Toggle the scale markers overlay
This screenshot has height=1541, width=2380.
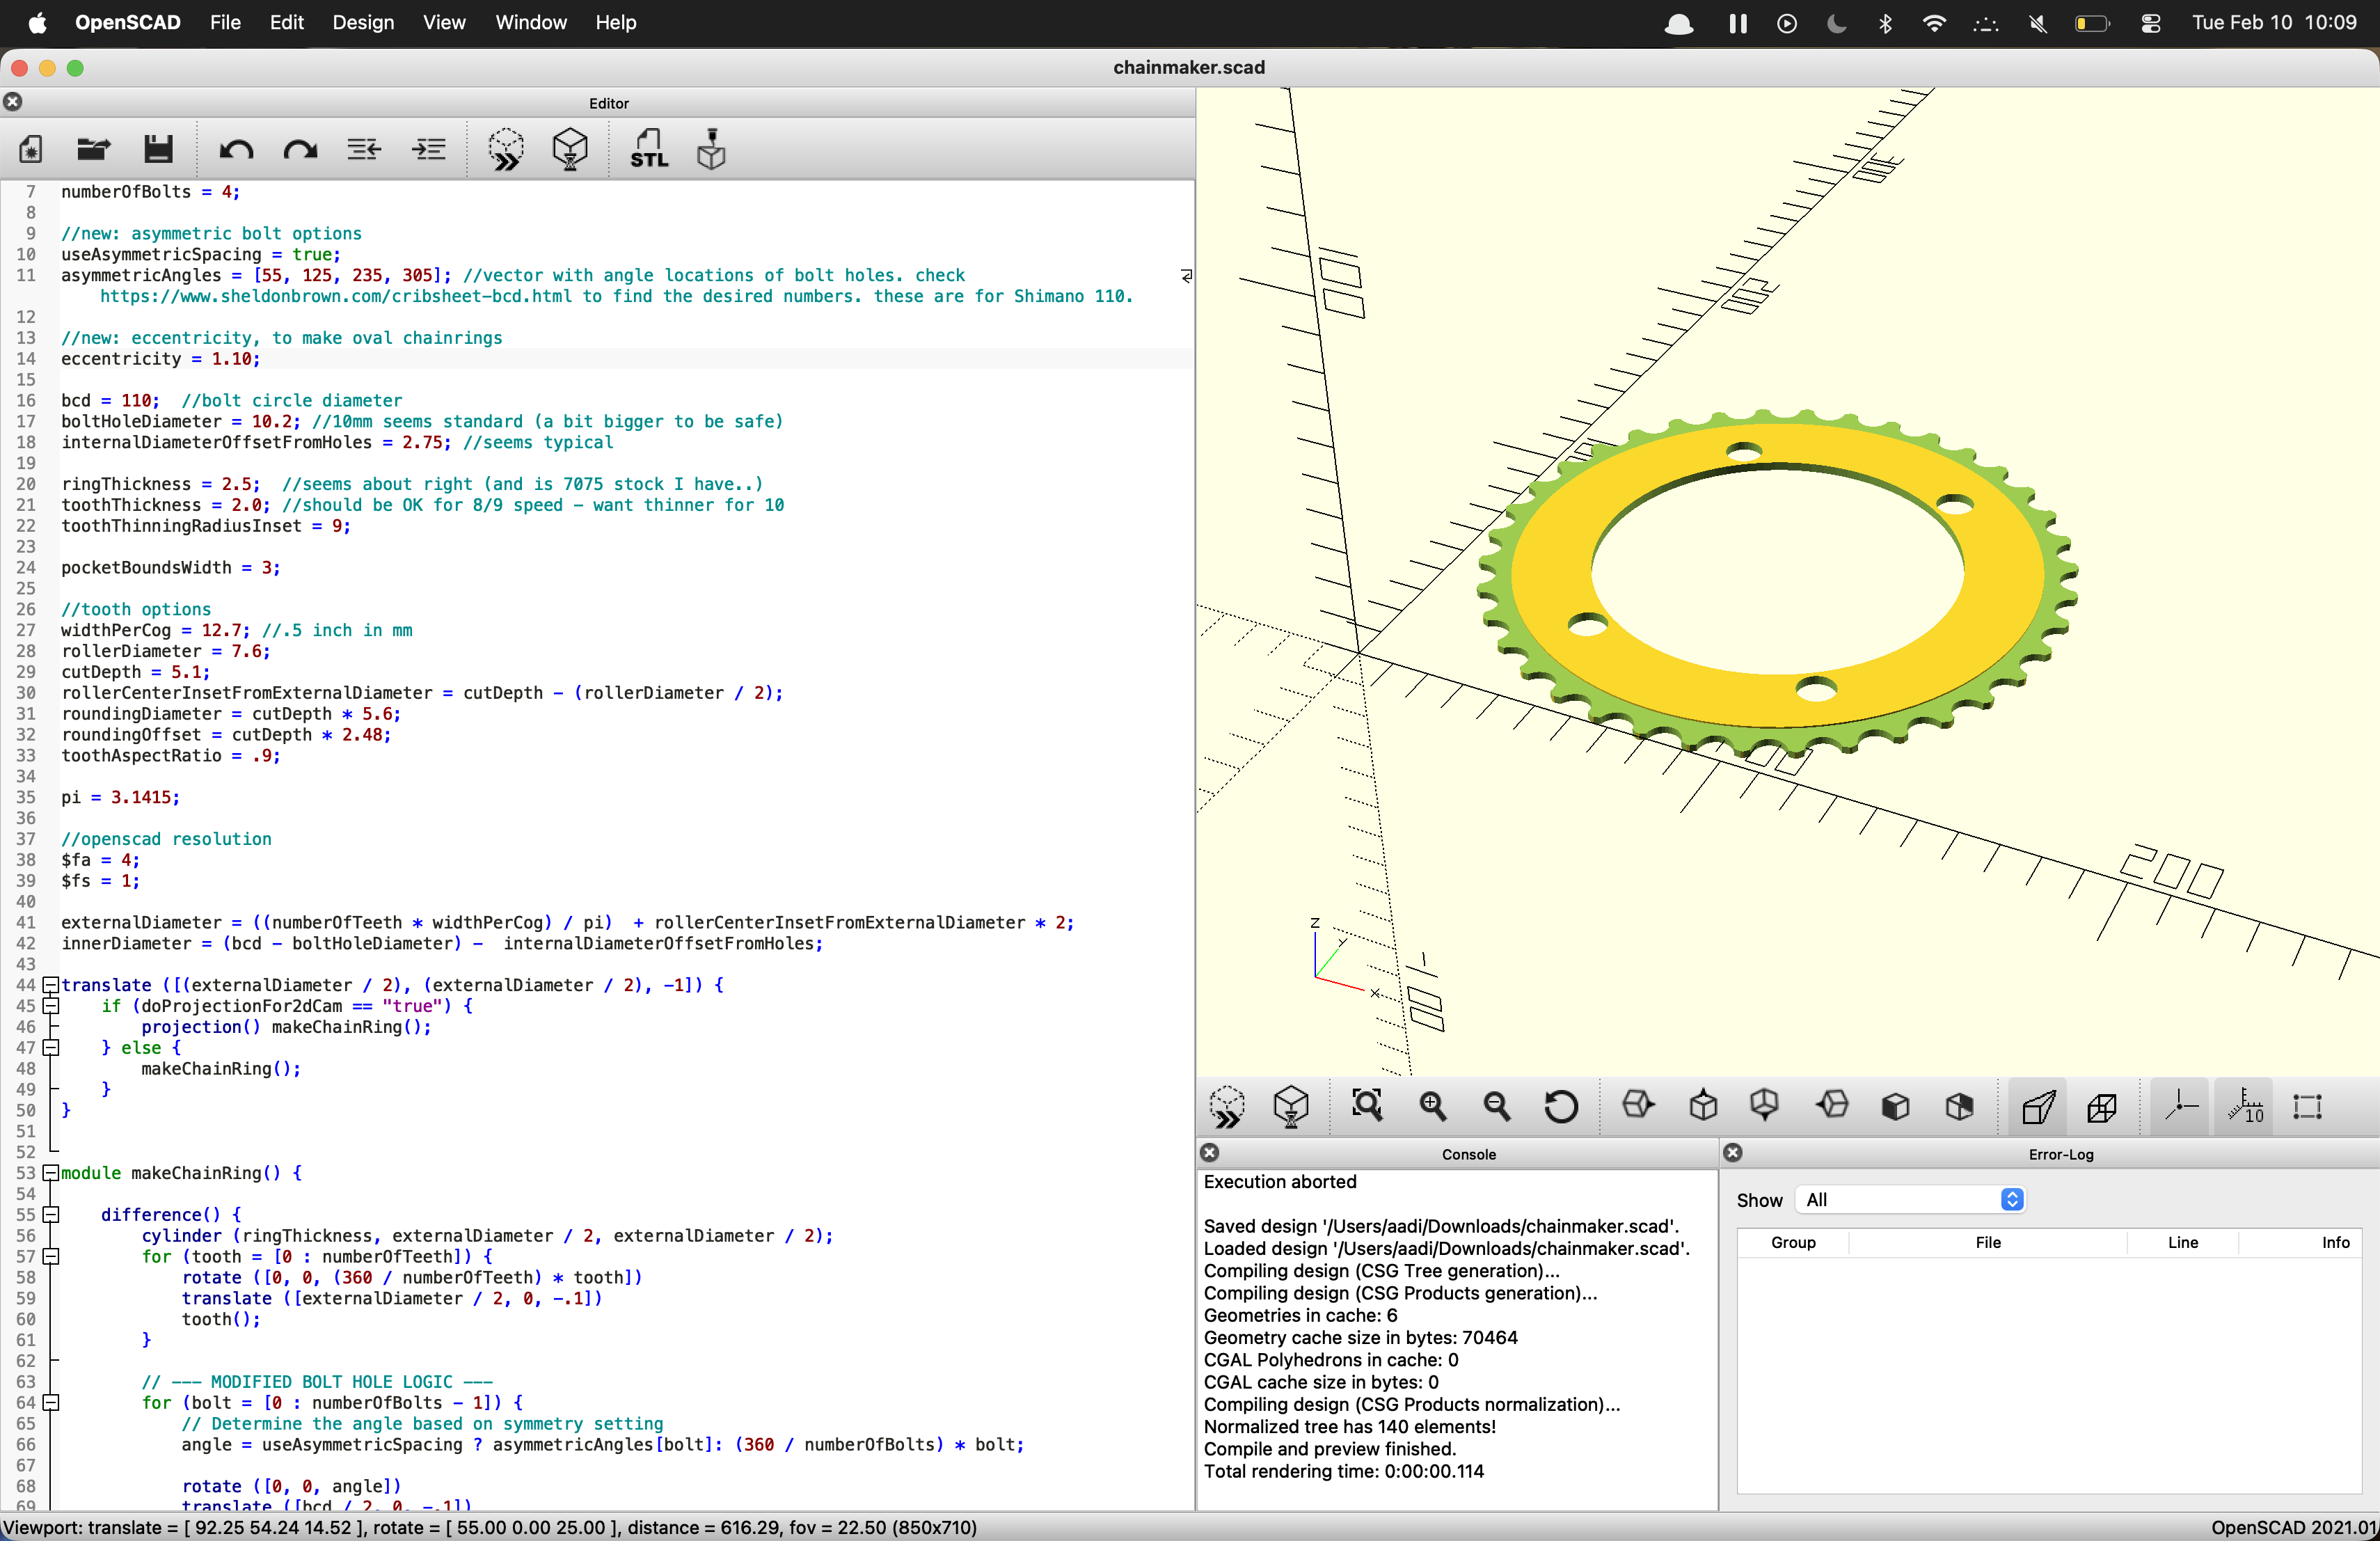(2243, 1107)
